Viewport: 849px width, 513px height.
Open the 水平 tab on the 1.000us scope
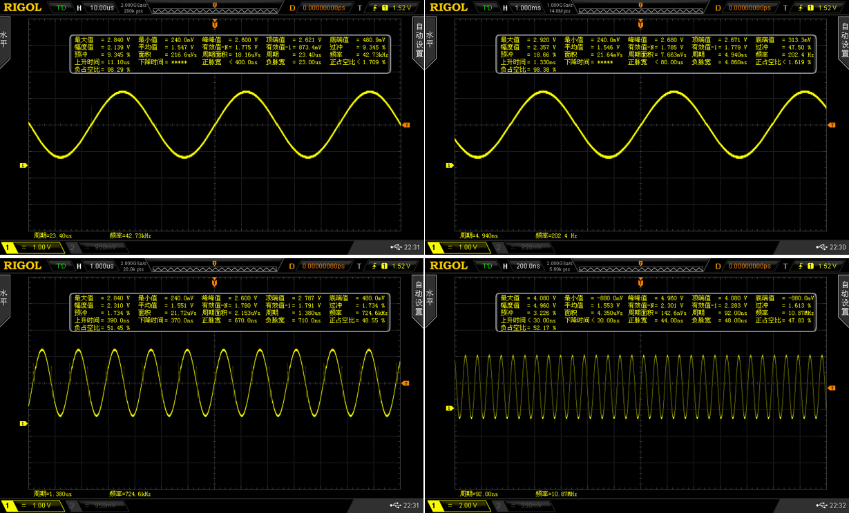pos(4,301)
